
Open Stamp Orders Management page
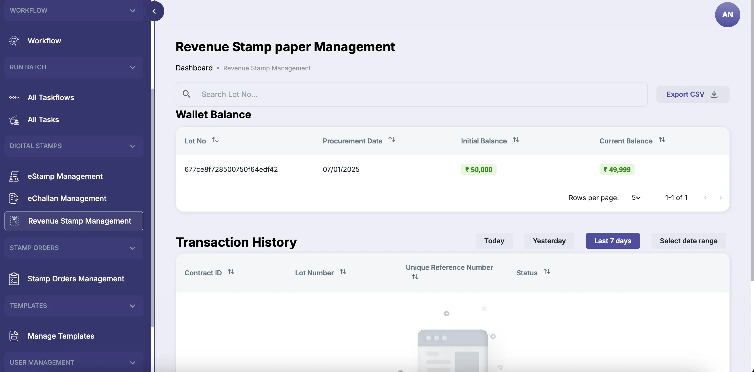[76, 279]
